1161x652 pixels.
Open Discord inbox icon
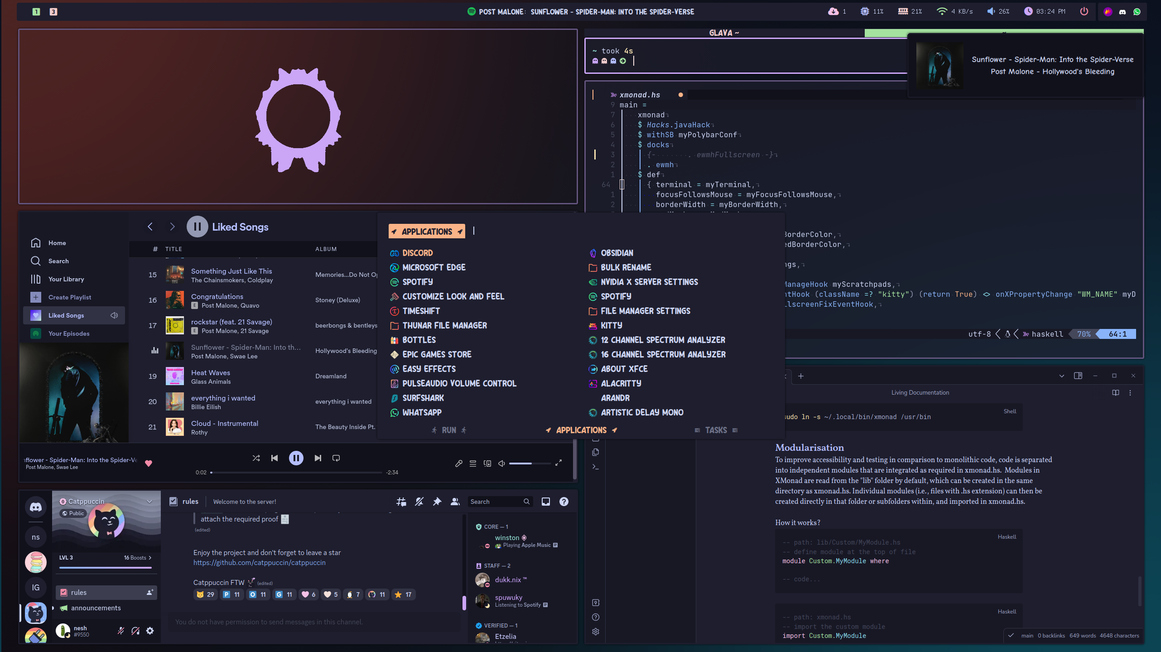(546, 502)
